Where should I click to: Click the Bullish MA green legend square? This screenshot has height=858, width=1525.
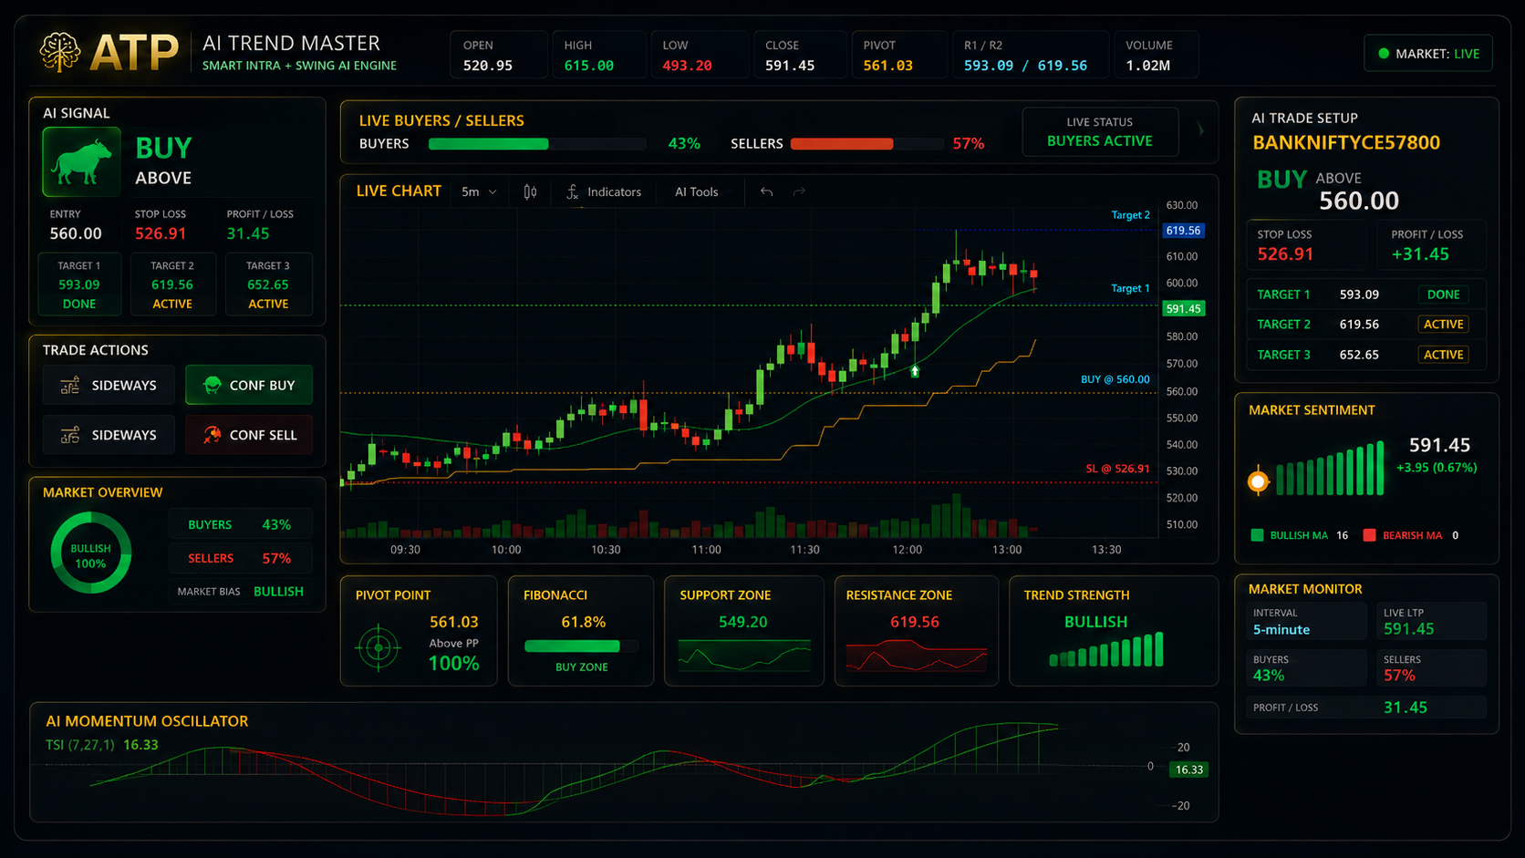[x=1258, y=535]
